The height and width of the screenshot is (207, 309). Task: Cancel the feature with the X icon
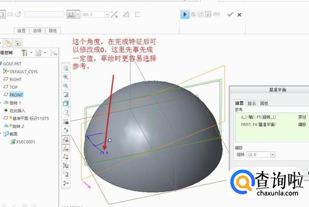[239, 14]
